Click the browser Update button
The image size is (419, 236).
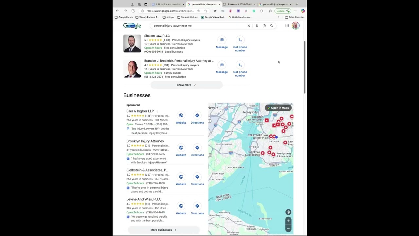pos(283,11)
